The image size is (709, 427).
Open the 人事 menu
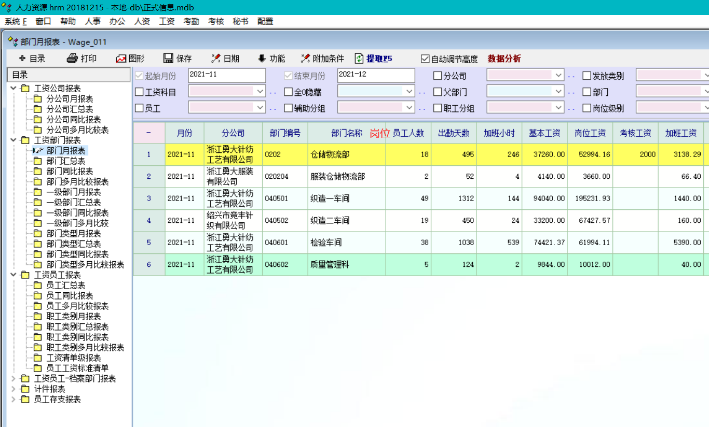point(92,21)
